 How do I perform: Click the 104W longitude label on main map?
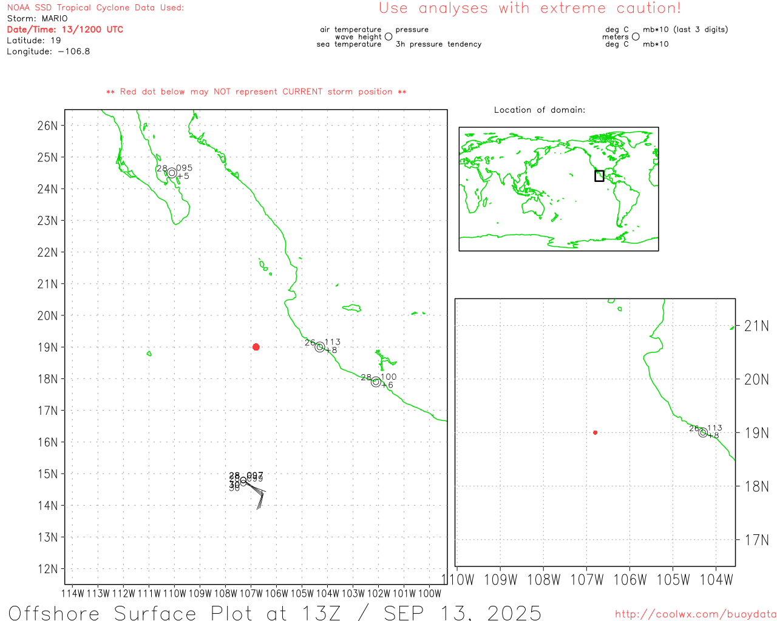pos(328,593)
